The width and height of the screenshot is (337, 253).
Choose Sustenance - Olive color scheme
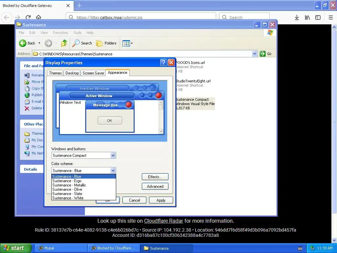(x=84, y=189)
